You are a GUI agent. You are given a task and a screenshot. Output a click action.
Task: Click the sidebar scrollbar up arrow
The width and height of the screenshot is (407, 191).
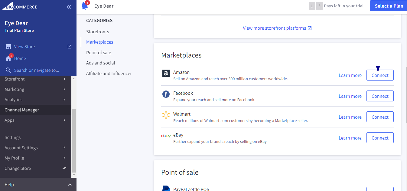[x=74, y=78]
